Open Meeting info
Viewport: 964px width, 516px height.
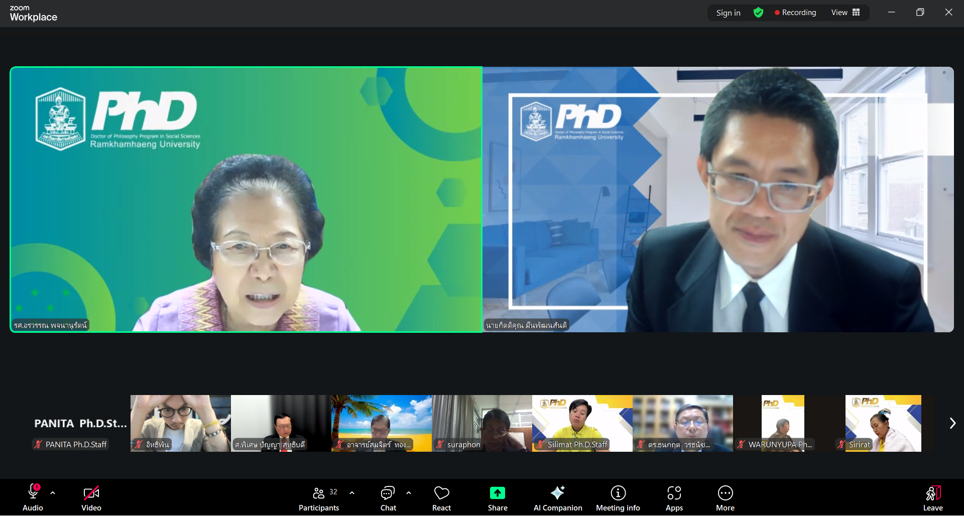pos(618,498)
